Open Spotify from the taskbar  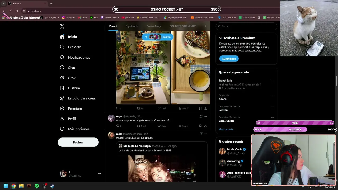pos(37,186)
